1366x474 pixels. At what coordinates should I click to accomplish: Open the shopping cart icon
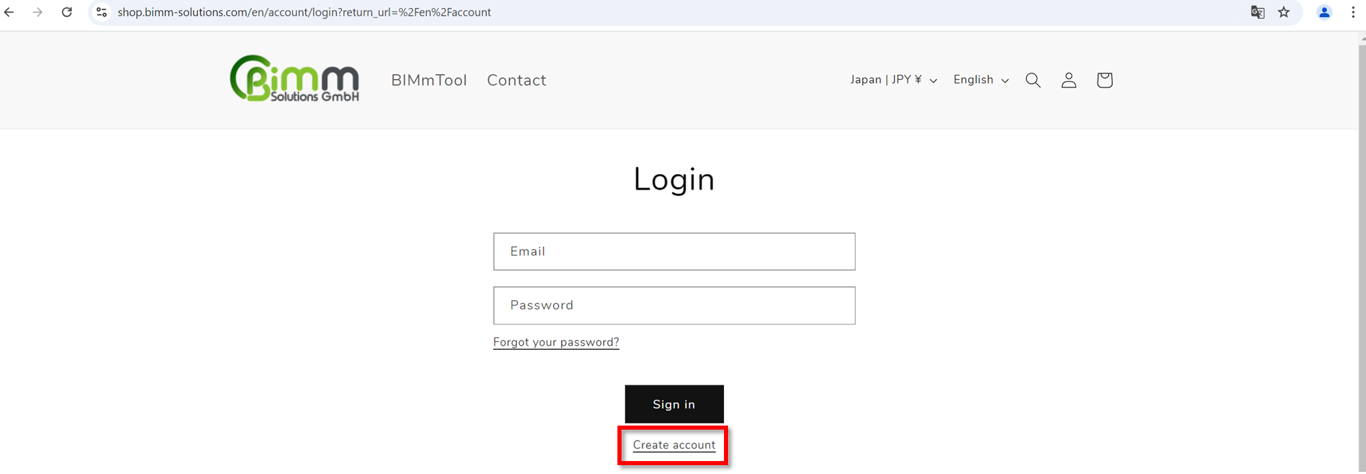click(1104, 80)
